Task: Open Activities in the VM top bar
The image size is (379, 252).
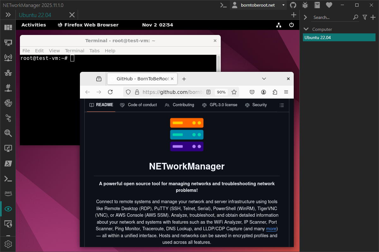Action: tap(33, 25)
